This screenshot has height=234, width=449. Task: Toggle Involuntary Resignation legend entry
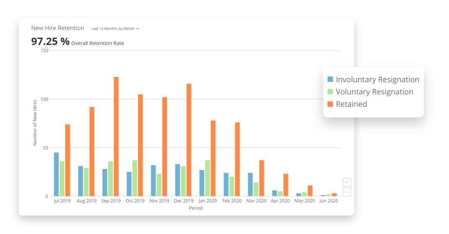[x=377, y=80]
